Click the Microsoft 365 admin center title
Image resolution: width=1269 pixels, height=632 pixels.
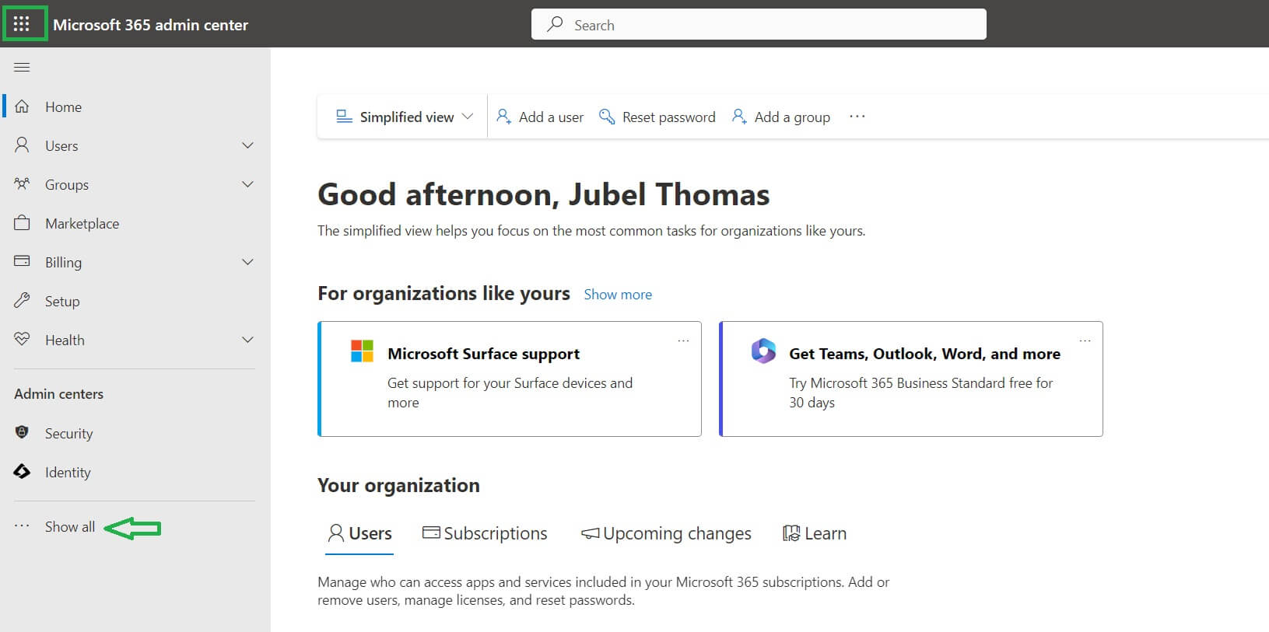coord(150,25)
